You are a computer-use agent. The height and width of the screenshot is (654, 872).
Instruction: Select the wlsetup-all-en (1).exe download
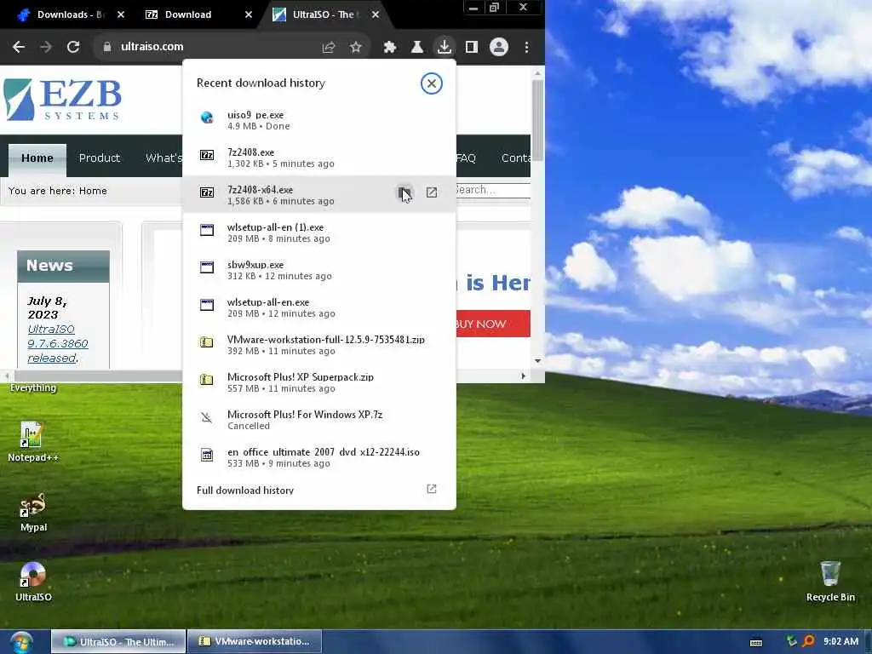click(x=319, y=232)
